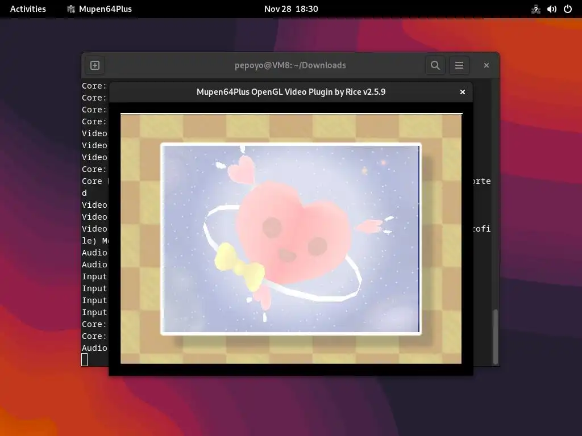Open a new tab in the terminal window

click(95, 65)
